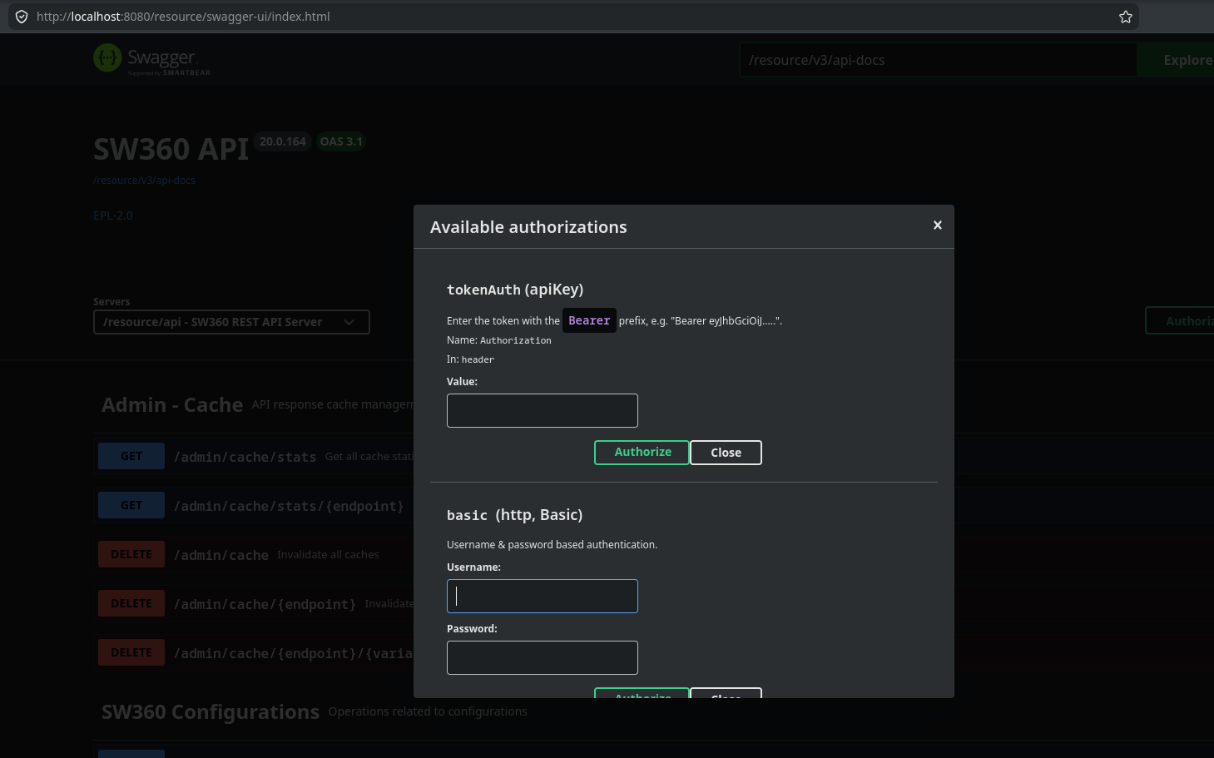Click the basic auth Password field
The image size is (1214, 758).
pos(543,658)
